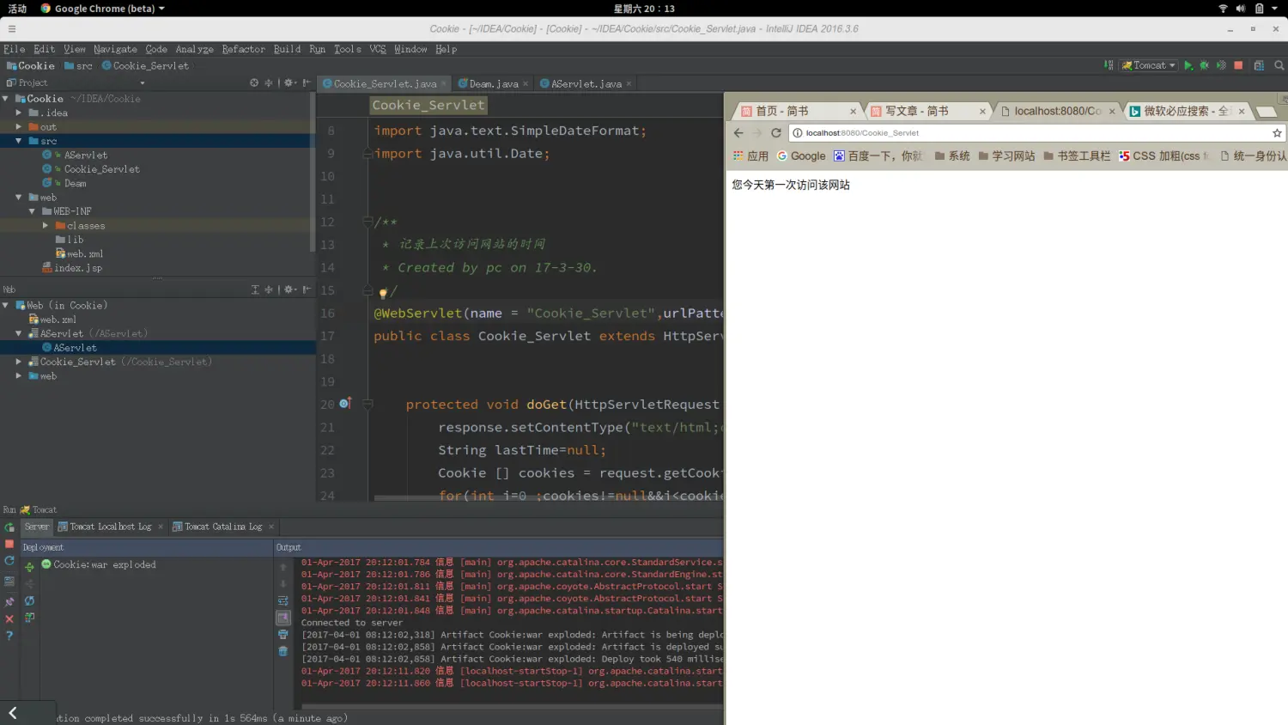Screen dimensions: 1288x725
Task: Clear console output with trash icon
Action: [283, 651]
